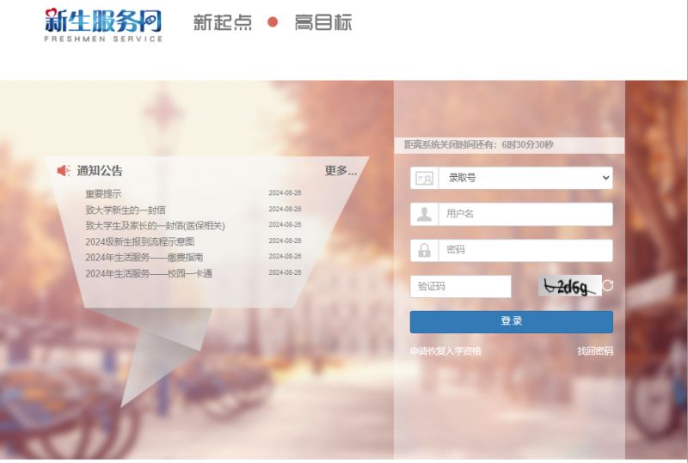The height and width of the screenshot is (463, 688).
Task: Open 2024年生活服务——校园一卡通 announcement
Action: (x=149, y=273)
